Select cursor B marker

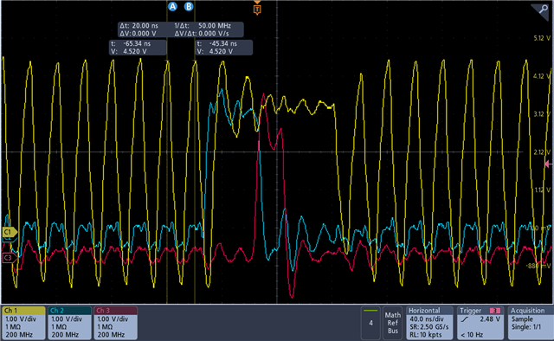coord(189,6)
